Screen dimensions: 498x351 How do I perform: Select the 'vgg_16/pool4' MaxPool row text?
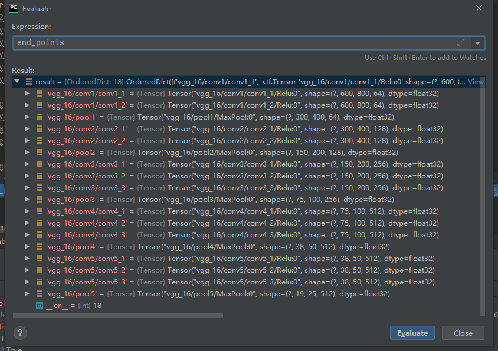218,246
